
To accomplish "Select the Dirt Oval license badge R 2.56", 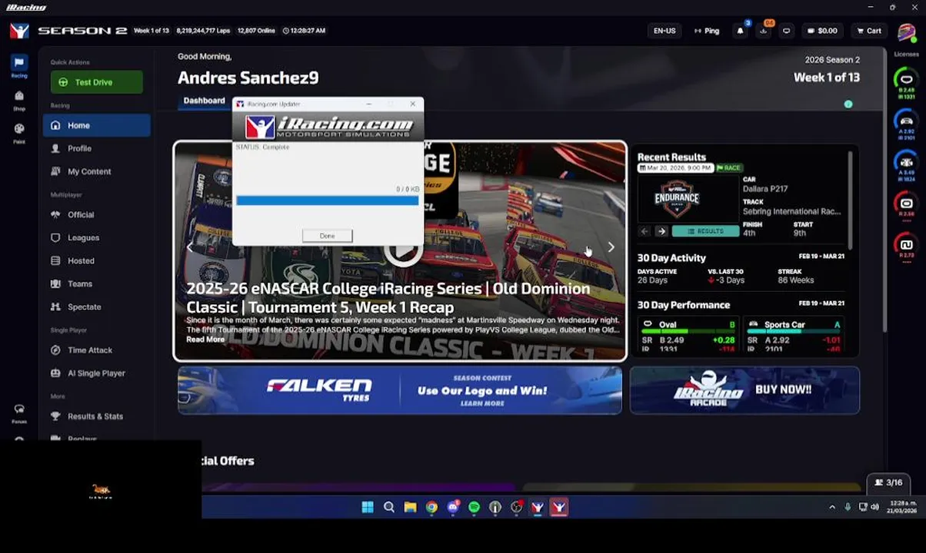I will pos(906,207).
